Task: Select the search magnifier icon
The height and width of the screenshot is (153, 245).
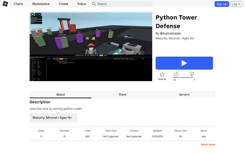Action: pyautogui.click(x=94, y=4)
